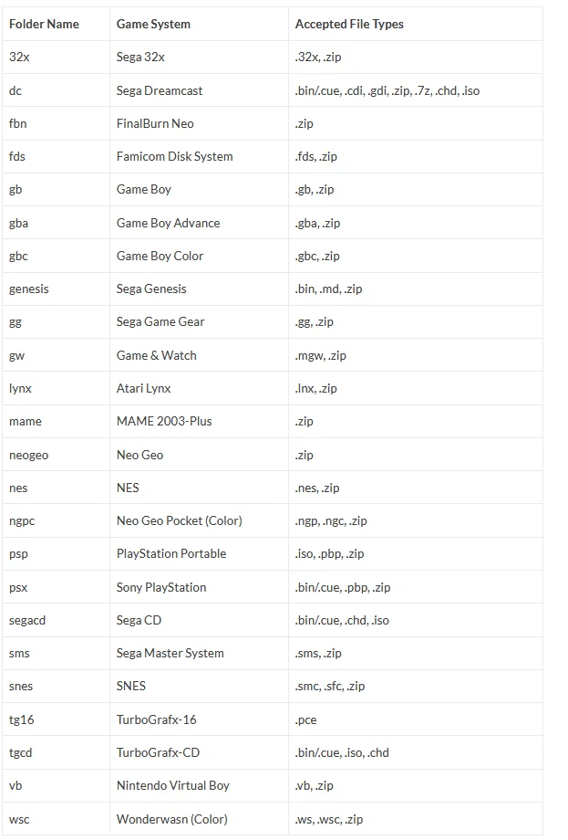Click the "Game System" column header

point(153,24)
